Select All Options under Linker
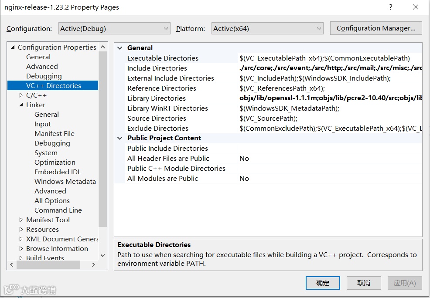 (x=52, y=201)
